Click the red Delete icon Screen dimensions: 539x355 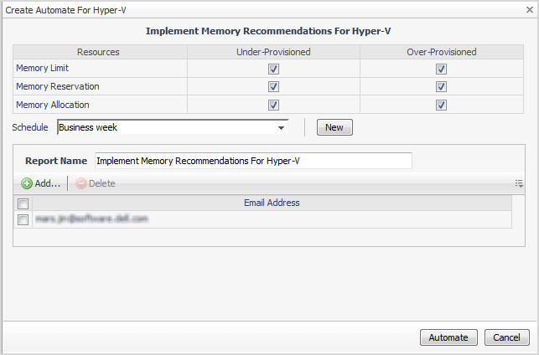click(80, 183)
